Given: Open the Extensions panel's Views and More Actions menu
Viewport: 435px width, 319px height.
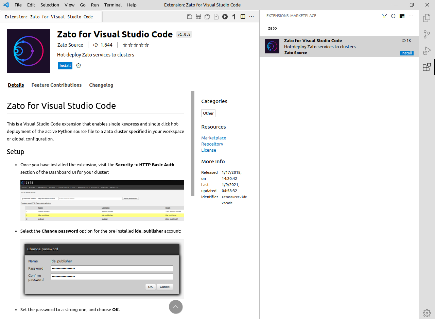Looking at the screenshot, I should 411,16.
